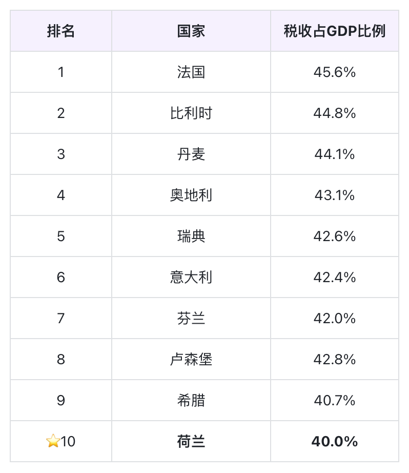Select the 奥地利 cell
409x473 pixels.
191,195
